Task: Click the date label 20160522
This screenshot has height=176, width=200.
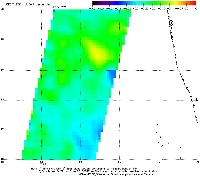Action: 59,7
